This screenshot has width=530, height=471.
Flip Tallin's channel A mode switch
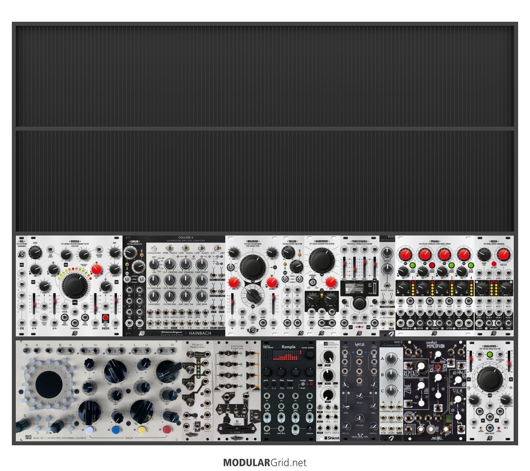point(285,279)
